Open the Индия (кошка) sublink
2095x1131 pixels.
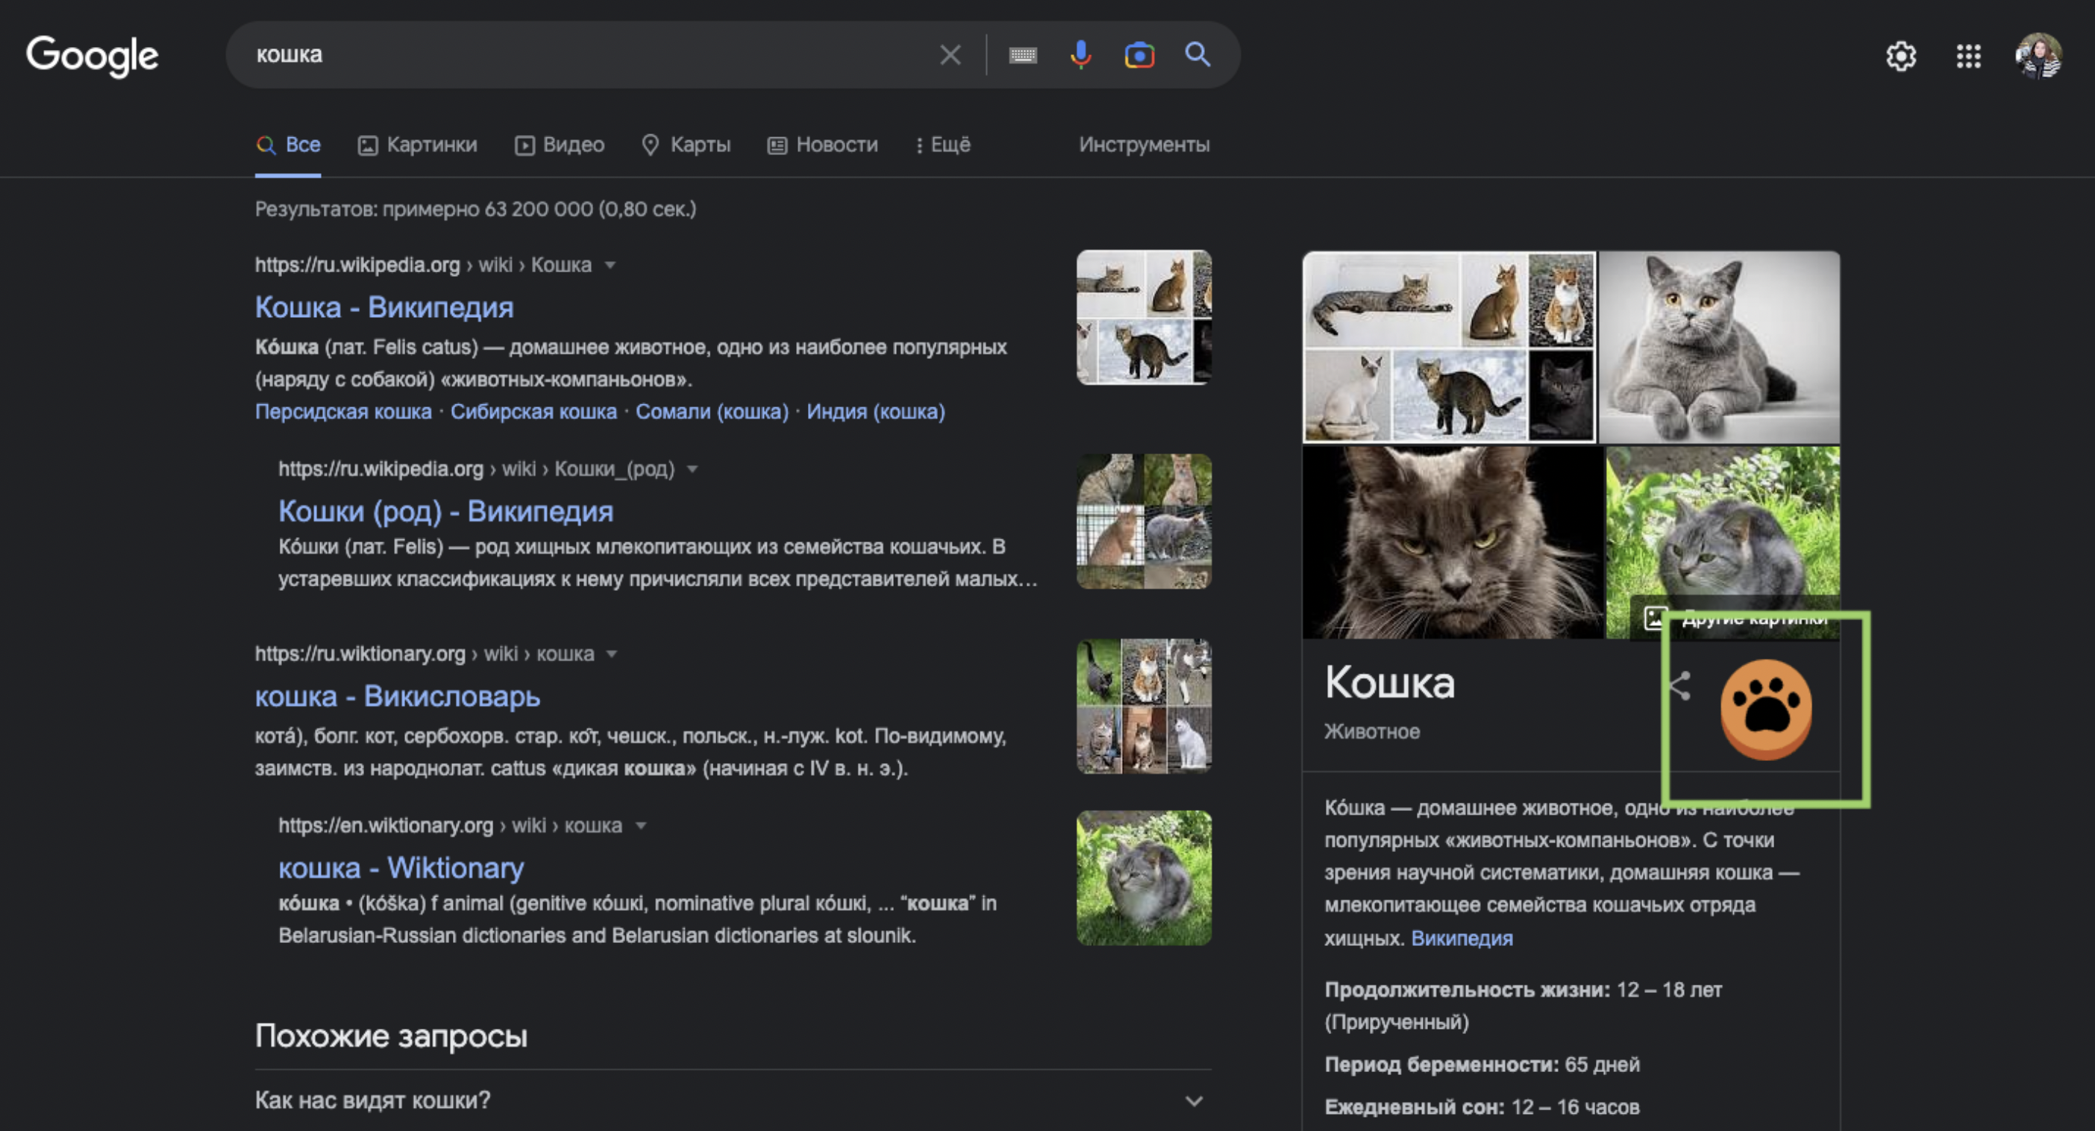(x=875, y=413)
